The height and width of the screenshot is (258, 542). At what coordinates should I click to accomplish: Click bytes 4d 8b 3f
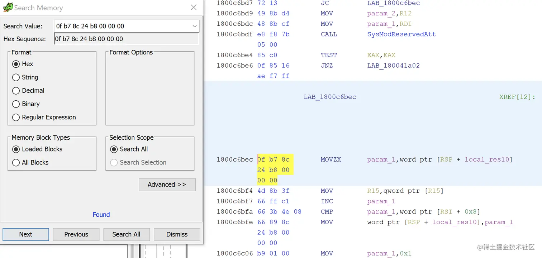coord(273,191)
